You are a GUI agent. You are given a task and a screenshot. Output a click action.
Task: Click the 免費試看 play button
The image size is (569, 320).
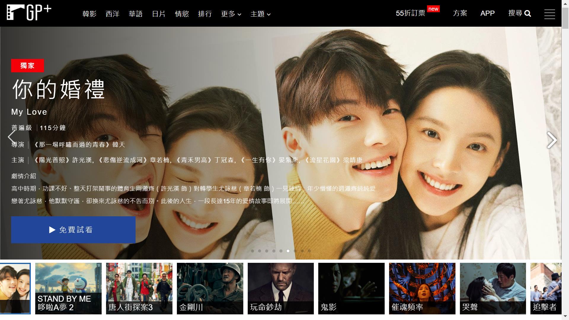[x=73, y=230]
